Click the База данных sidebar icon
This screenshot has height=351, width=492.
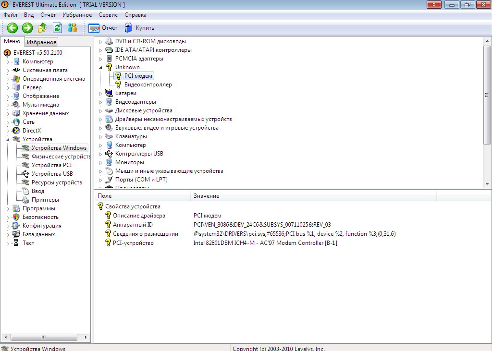tap(16, 234)
